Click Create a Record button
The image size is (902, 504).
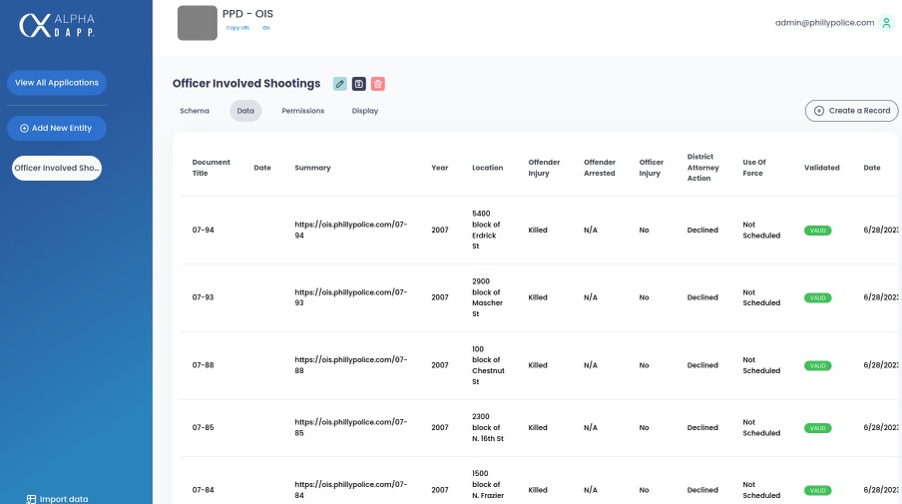tap(851, 111)
